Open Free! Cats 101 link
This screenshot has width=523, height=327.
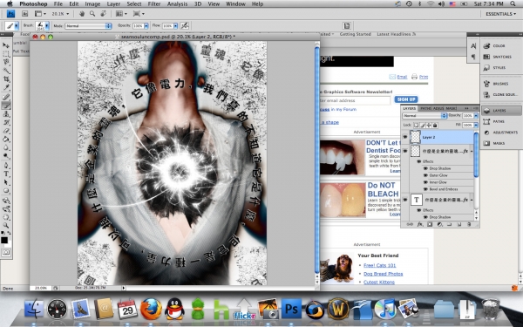point(379,266)
